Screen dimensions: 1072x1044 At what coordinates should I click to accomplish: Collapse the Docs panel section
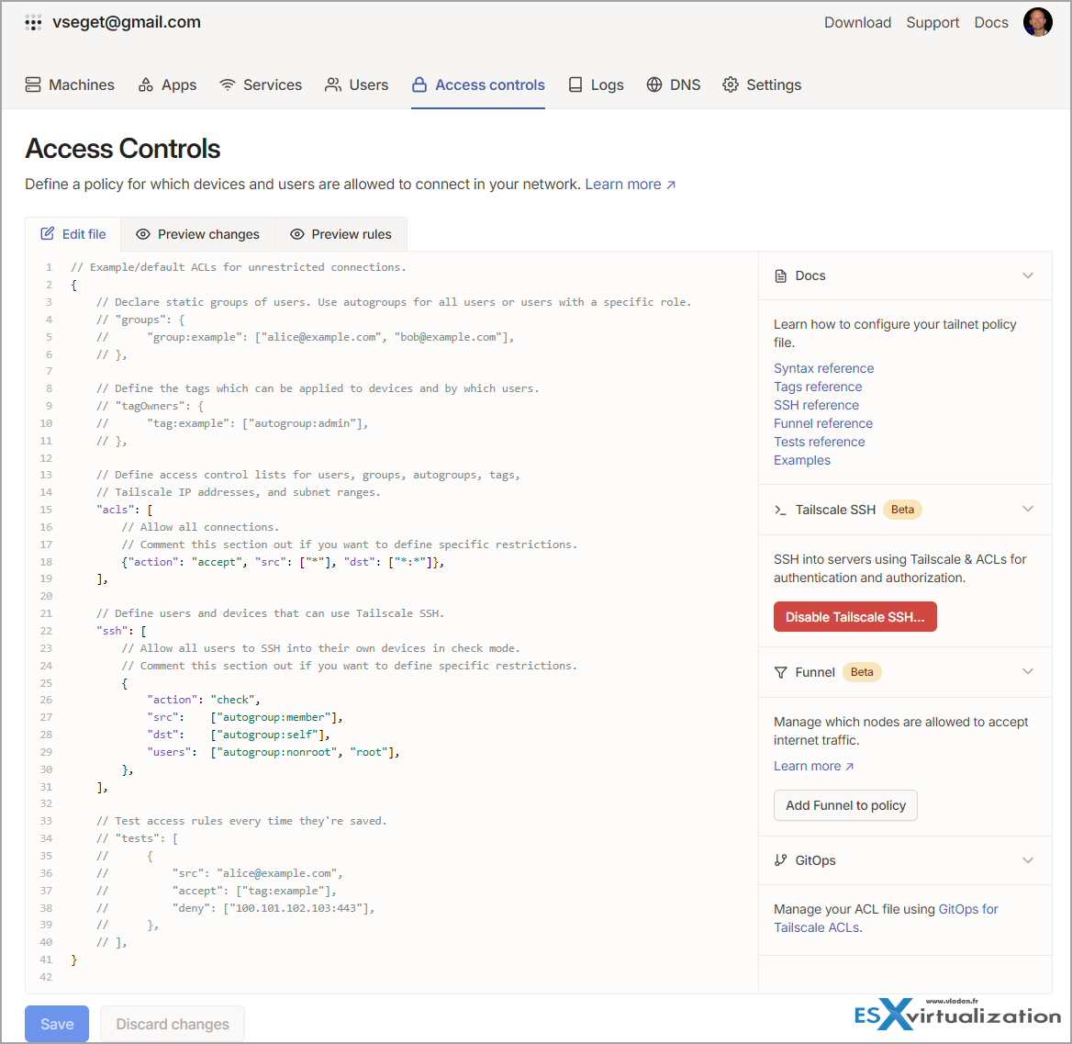(x=1027, y=275)
